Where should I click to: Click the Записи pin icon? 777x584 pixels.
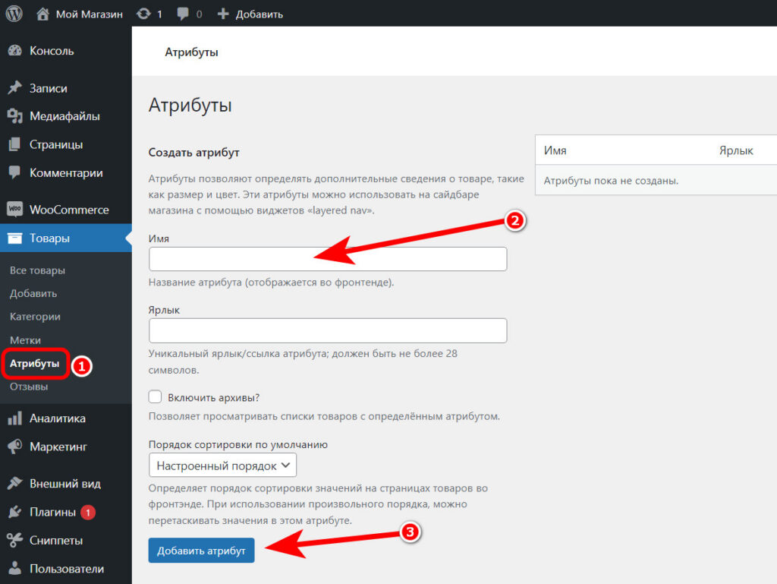(15, 88)
